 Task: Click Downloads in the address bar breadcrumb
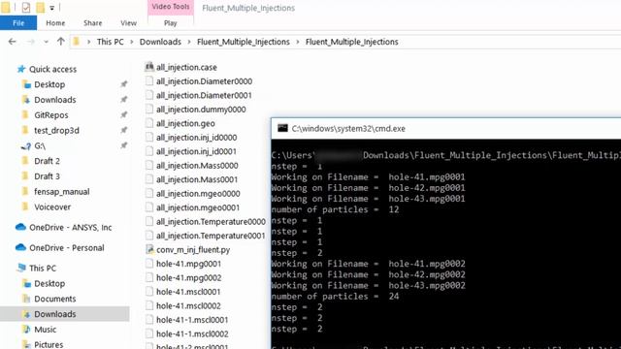[160, 42]
